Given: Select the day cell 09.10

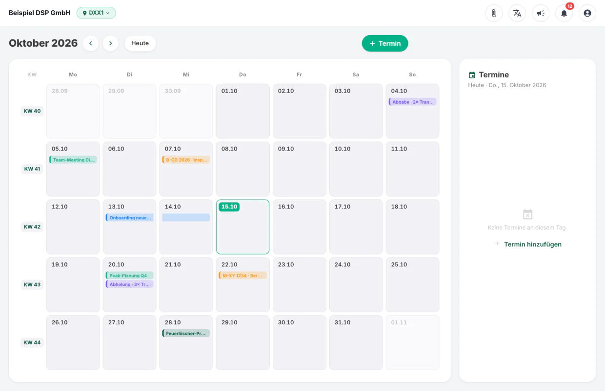Looking at the screenshot, I should 299,169.
